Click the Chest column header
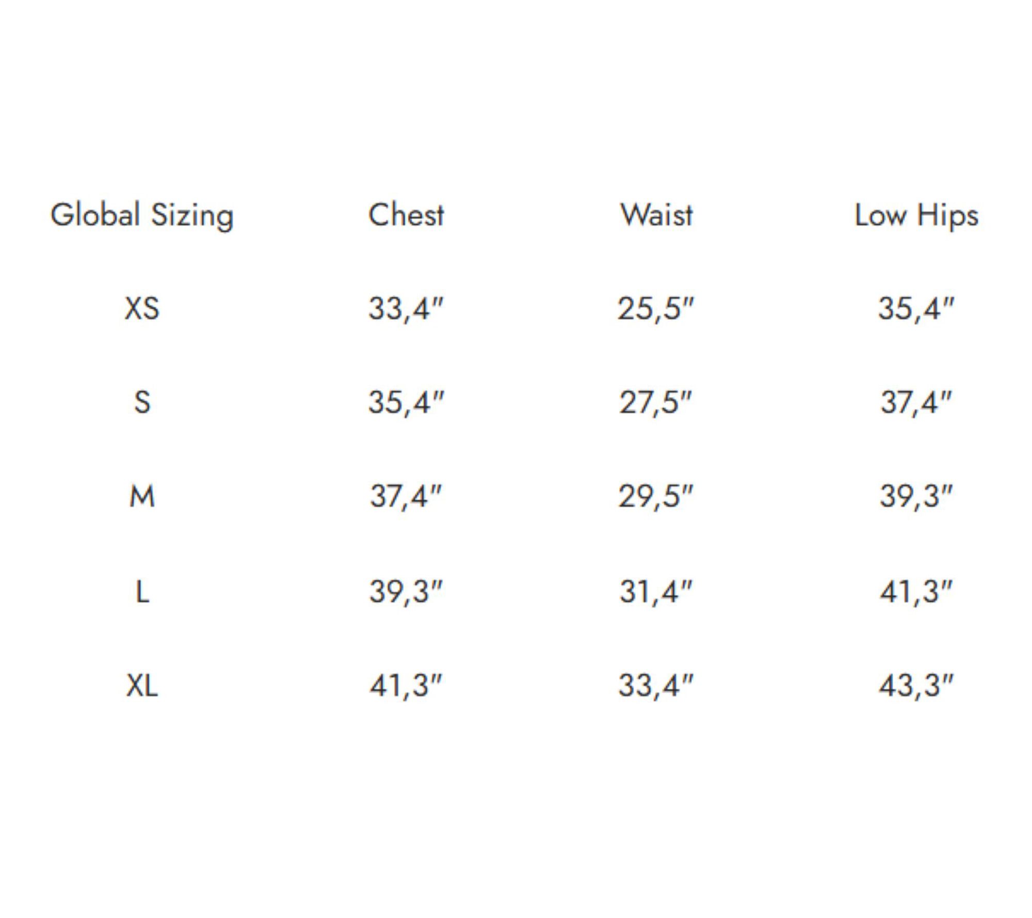The width and height of the screenshot is (1032, 918). 406,215
